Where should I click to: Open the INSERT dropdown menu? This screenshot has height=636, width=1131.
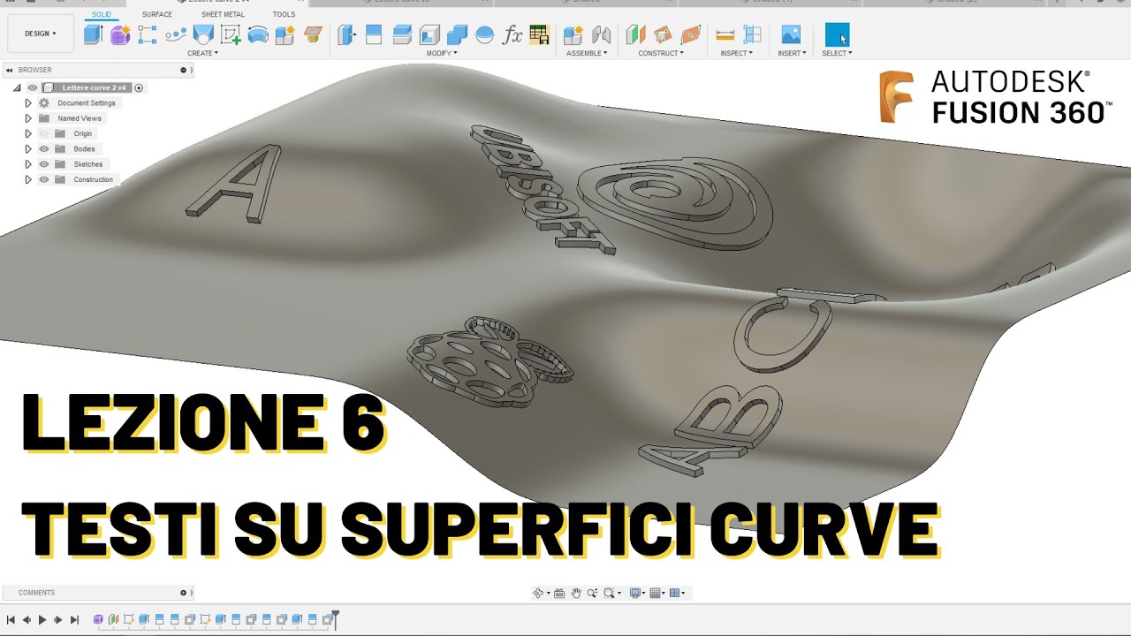pos(792,53)
